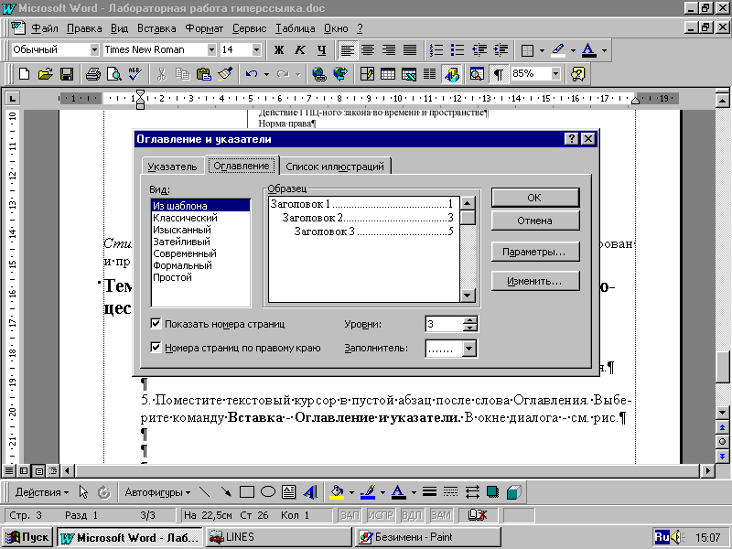Expand the undo history arrow

point(266,74)
